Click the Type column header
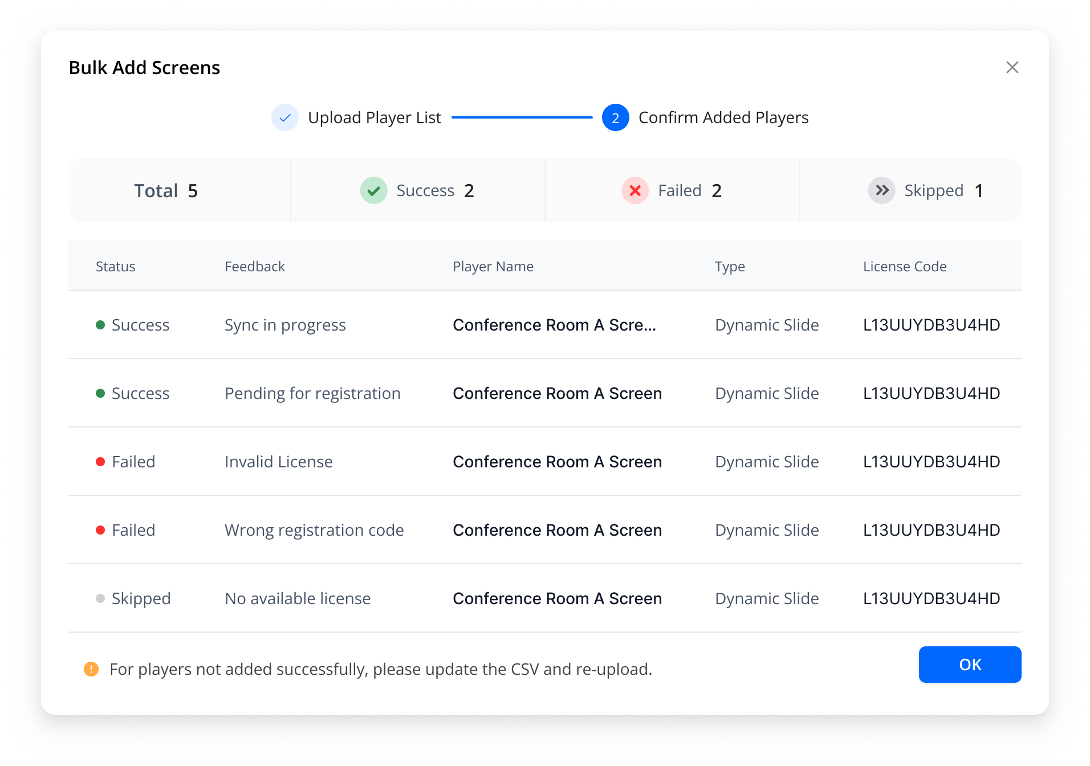This screenshot has width=1090, height=766. 730,266
